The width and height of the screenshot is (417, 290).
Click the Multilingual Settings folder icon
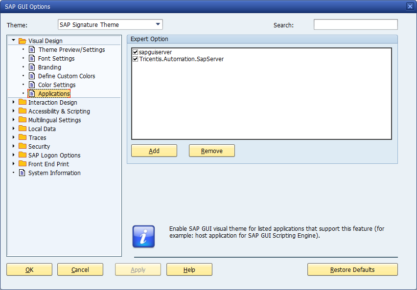pos(23,120)
